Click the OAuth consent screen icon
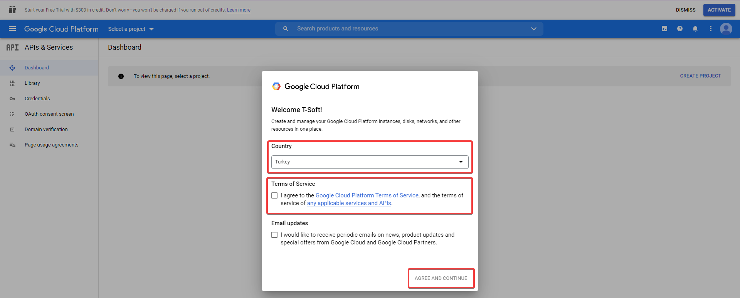 [x=12, y=114]
